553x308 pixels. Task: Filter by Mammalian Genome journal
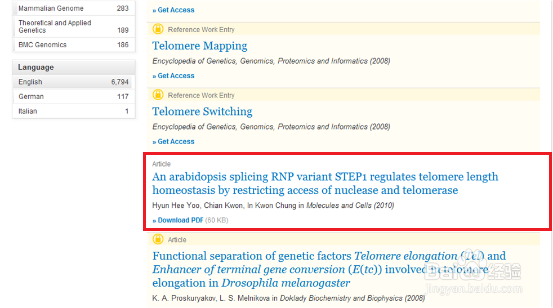click(x=51, y=8)
